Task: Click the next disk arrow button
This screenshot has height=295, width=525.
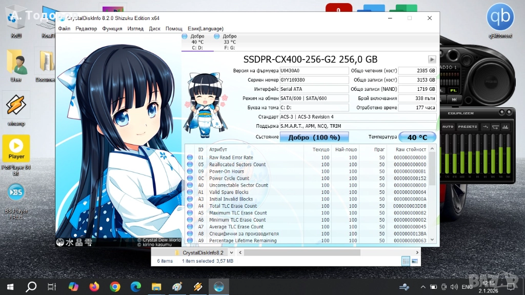Action: [x=432, y=60]
